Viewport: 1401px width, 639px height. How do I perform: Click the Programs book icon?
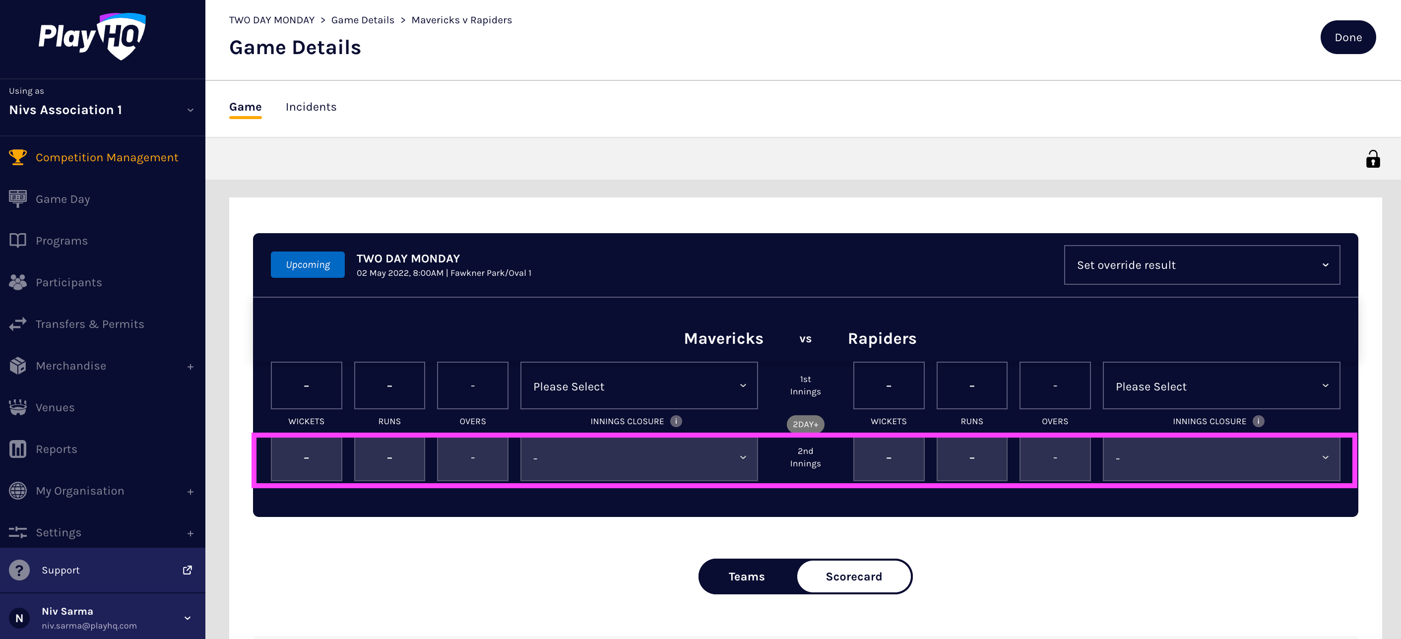click(17, 241)
